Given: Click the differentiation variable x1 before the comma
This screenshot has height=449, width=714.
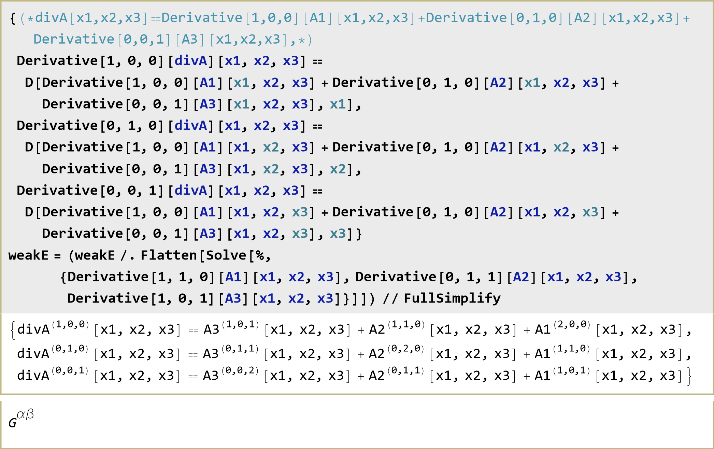Looking at the screenshot, I should click(x=338, y=104).
